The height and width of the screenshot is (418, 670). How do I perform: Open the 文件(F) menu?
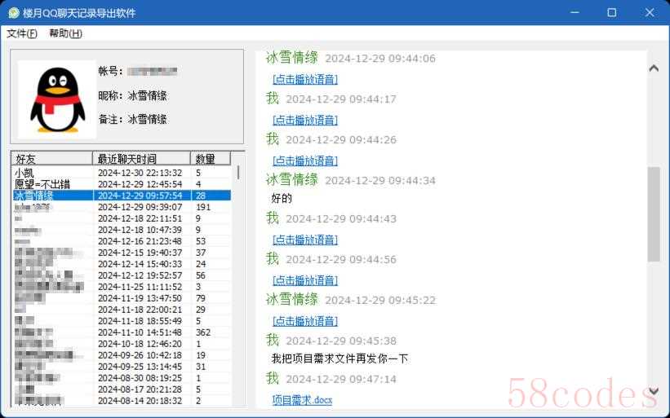pos(22,33)
